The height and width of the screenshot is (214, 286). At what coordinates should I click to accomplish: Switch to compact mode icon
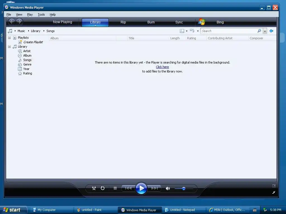274,192
